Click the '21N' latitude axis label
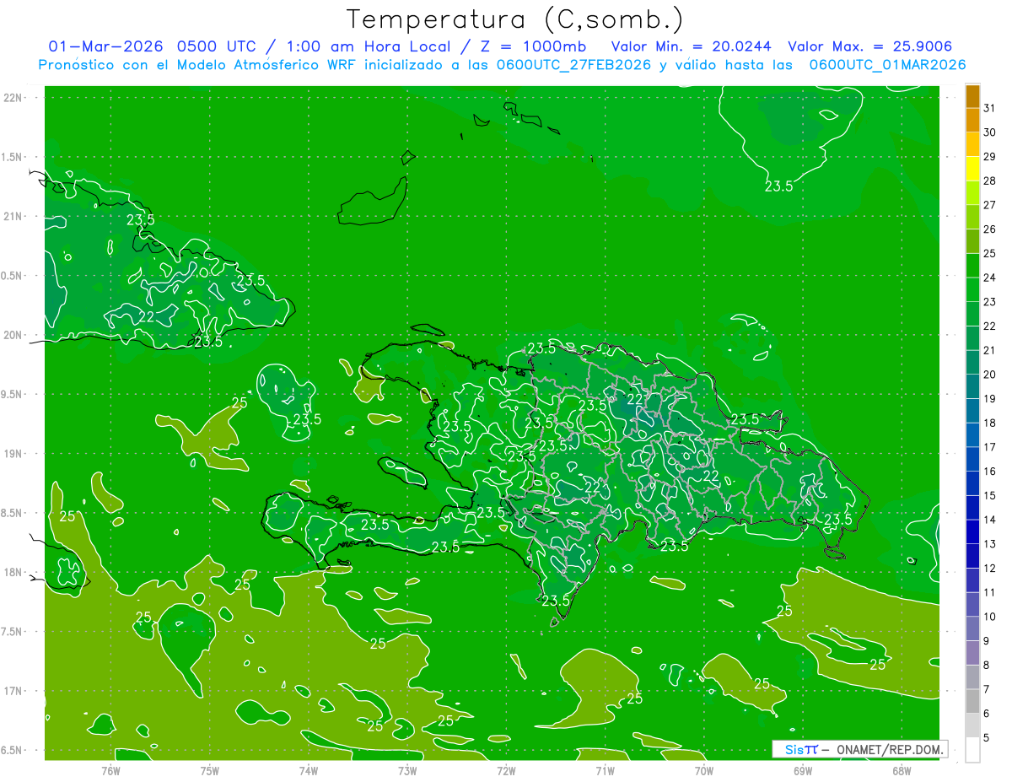The image size is (1012, 782). click(13, 217)
